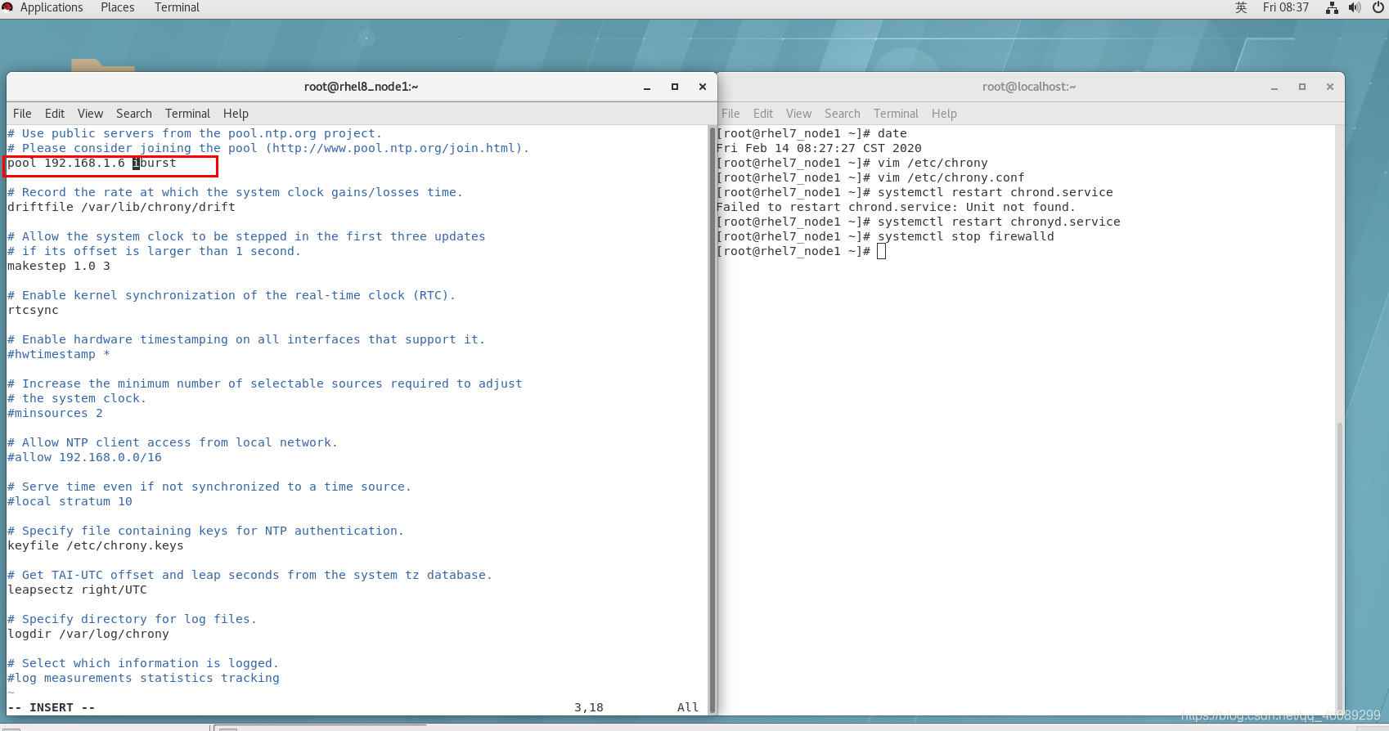Click the '# Use public servers' comment line
The width and height of the screenshot is (1389, 731).
click(x=195, y=134)
